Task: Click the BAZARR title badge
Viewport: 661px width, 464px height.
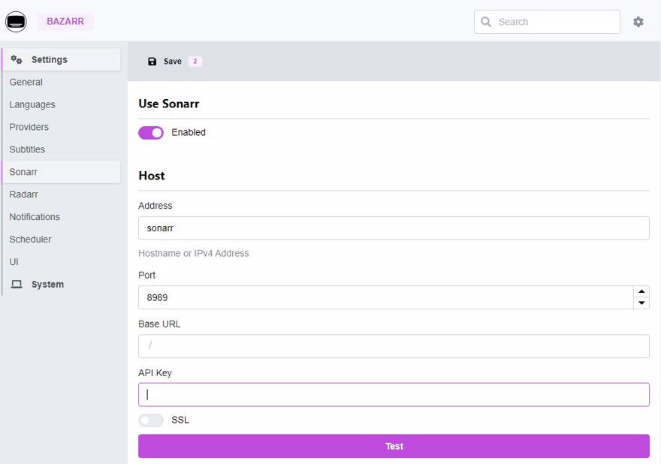Action: pos(65,22)
